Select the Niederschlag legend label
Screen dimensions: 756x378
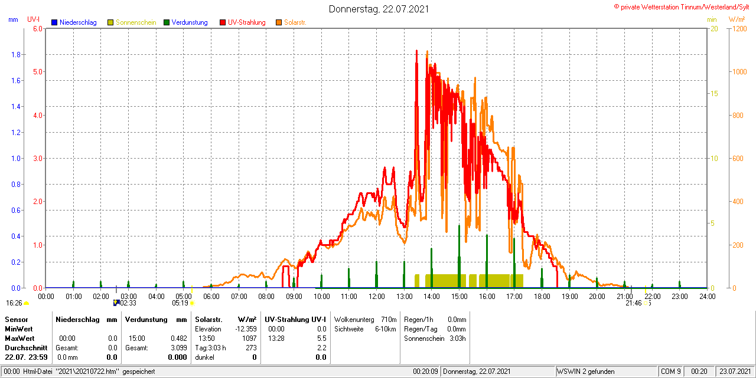click(78, 22)
